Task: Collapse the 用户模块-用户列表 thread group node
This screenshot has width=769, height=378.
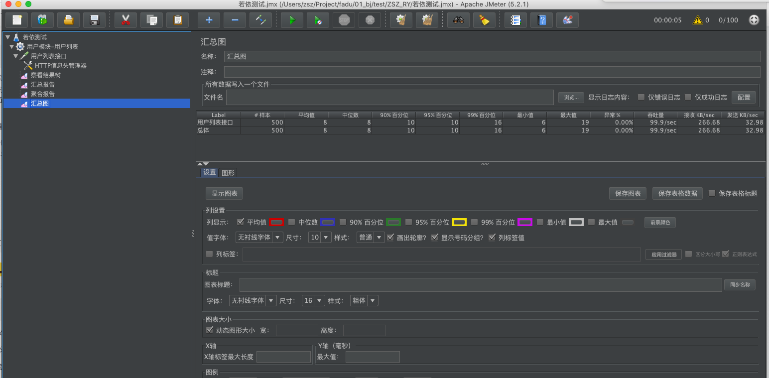Action: [x=12, y=46]
